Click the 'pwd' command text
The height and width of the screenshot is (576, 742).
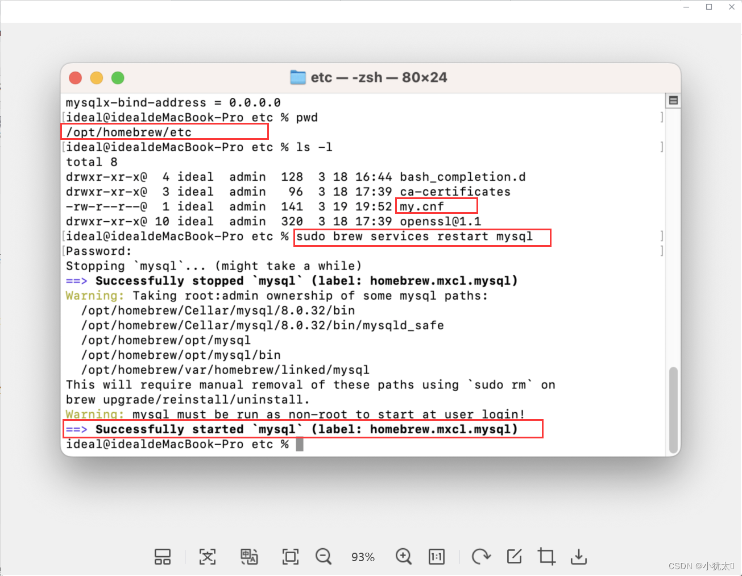tap(306, 118)
